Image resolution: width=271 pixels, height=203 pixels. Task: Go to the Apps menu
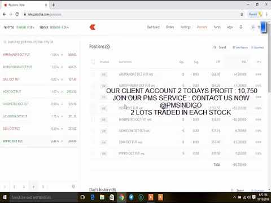230,27
